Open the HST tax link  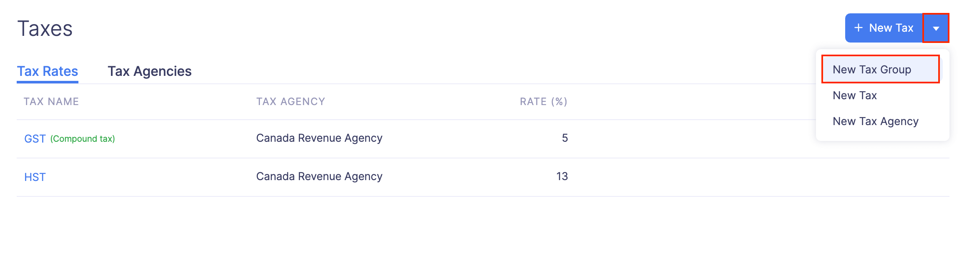click(35, 177)
